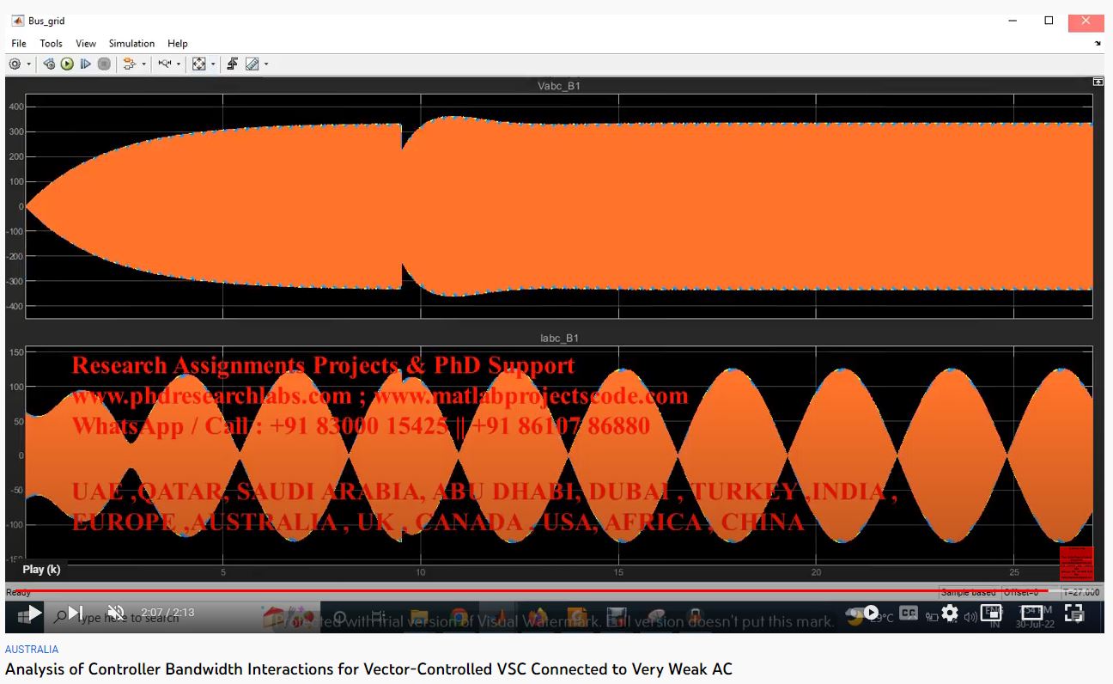The width and height of the screenshot is (1113, 684).
Task: Open the Tools menu
Action: coord(51,43)
